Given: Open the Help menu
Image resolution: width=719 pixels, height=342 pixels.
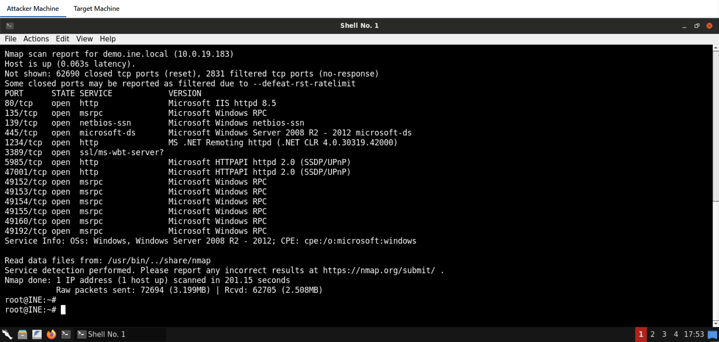Looking at the screenshot, I should coord(107,39).
